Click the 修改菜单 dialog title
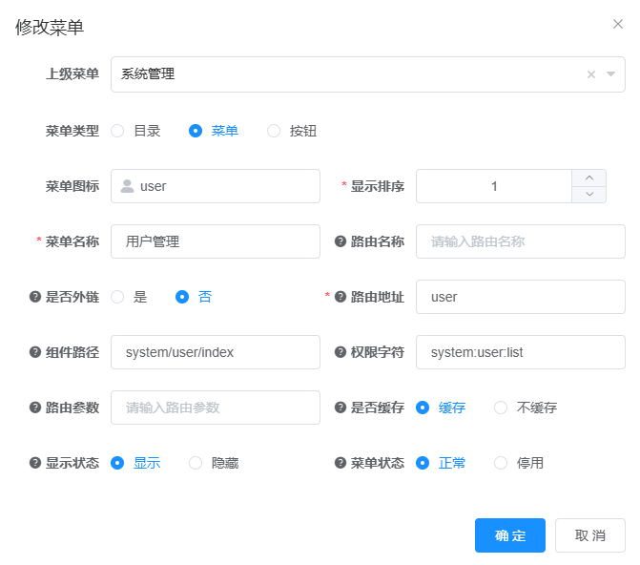 tap(50, 28)
